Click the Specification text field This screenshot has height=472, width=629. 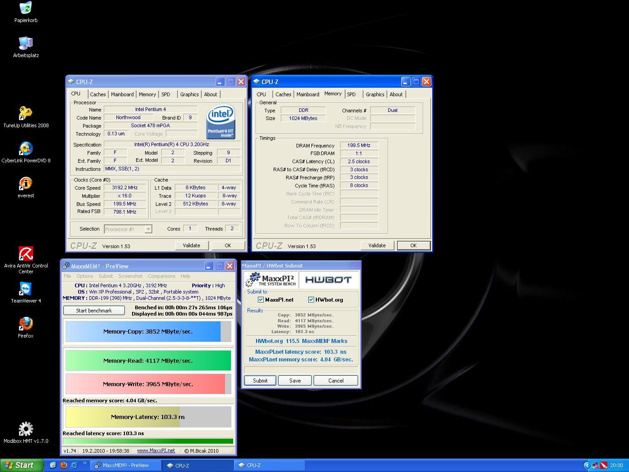pos(172,145)
